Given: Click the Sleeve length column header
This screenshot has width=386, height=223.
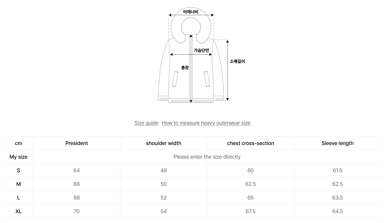Looking at the screenshot, I should [x=337, y=143].
